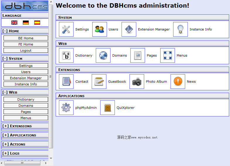Open Instance Info from sidebar menu
The width and height of the screenshot is (230, 166).
point(26,84)
